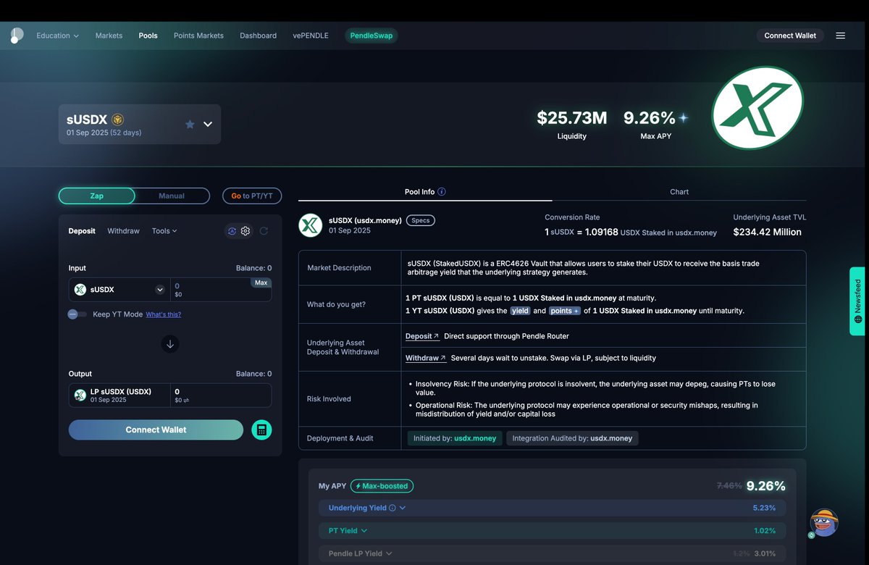The height and width of the screenshot is (565, 869).
Task: Follow the Deposit link in Underlying Asset row
Action: [x=422, y=336]
